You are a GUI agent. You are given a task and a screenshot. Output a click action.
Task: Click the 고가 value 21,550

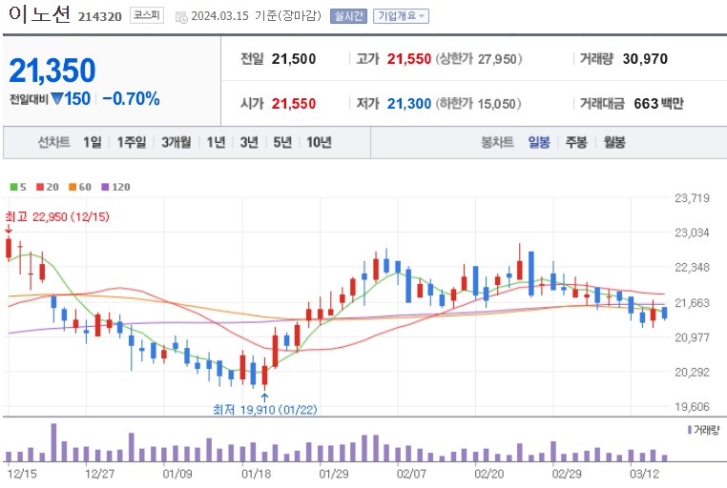(x=409, y=59)
